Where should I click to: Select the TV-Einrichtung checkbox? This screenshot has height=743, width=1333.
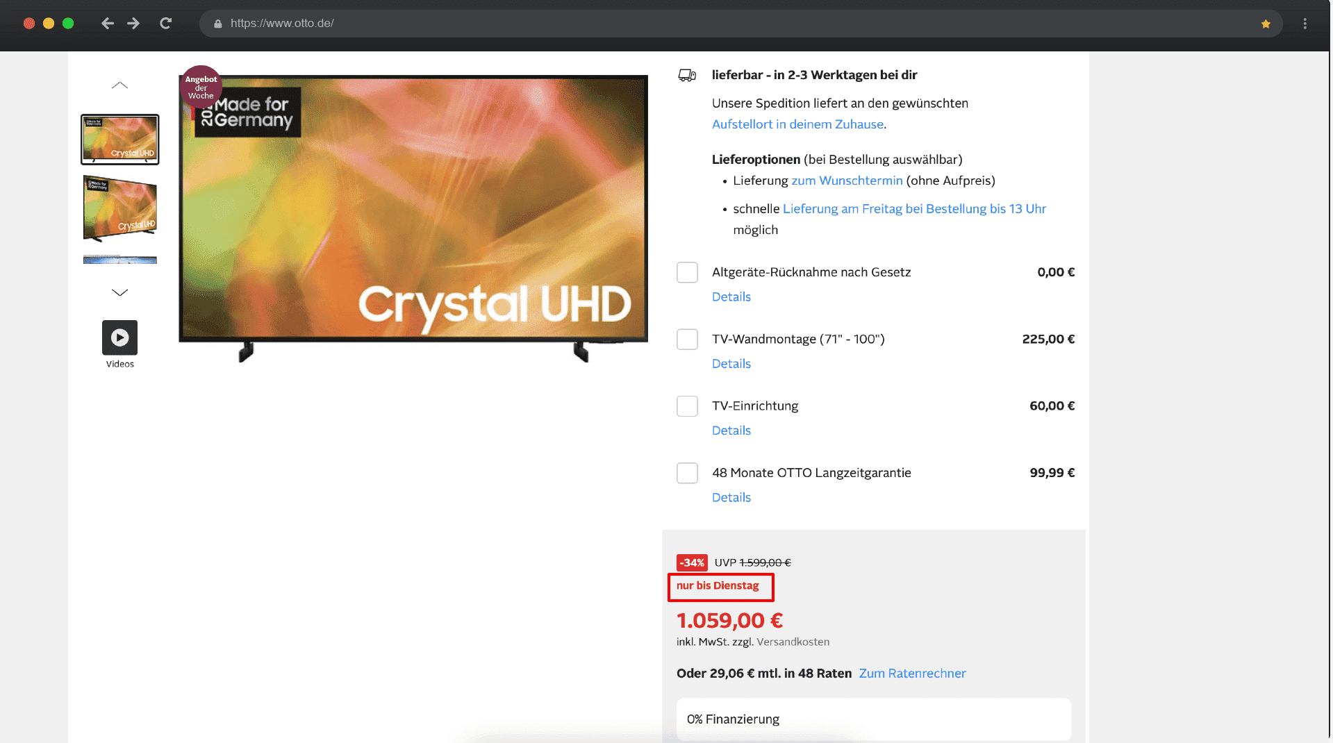pos(687,406)
